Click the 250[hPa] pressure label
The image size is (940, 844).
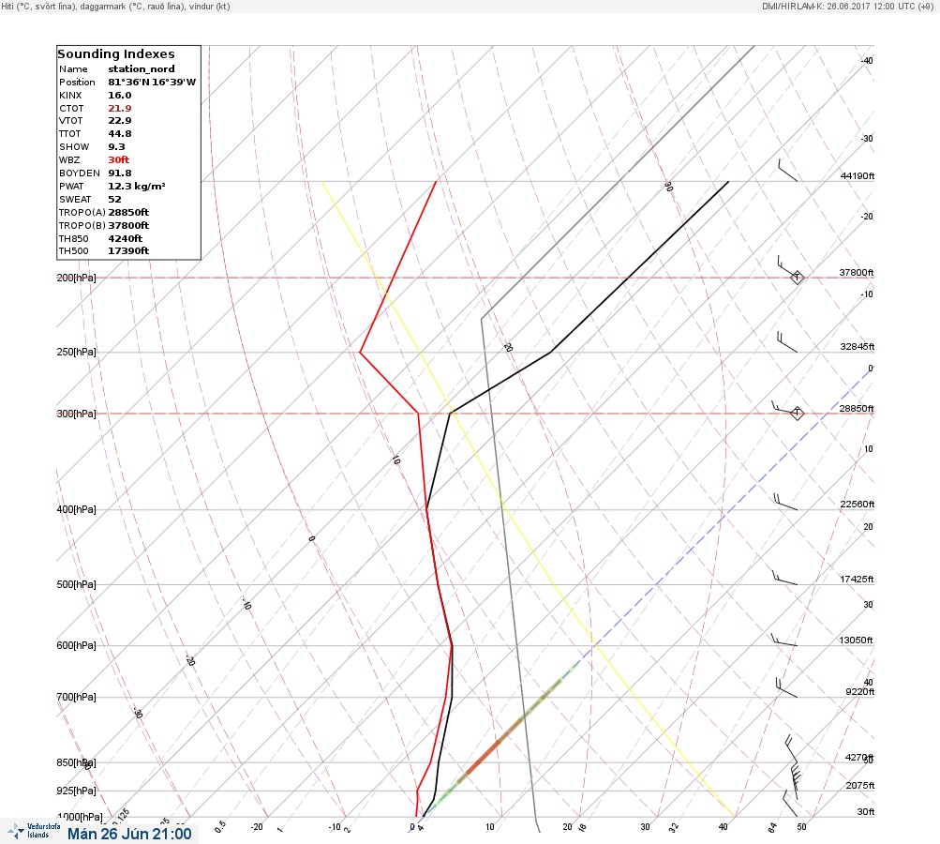pyautogui.click(x=76, y=352)
